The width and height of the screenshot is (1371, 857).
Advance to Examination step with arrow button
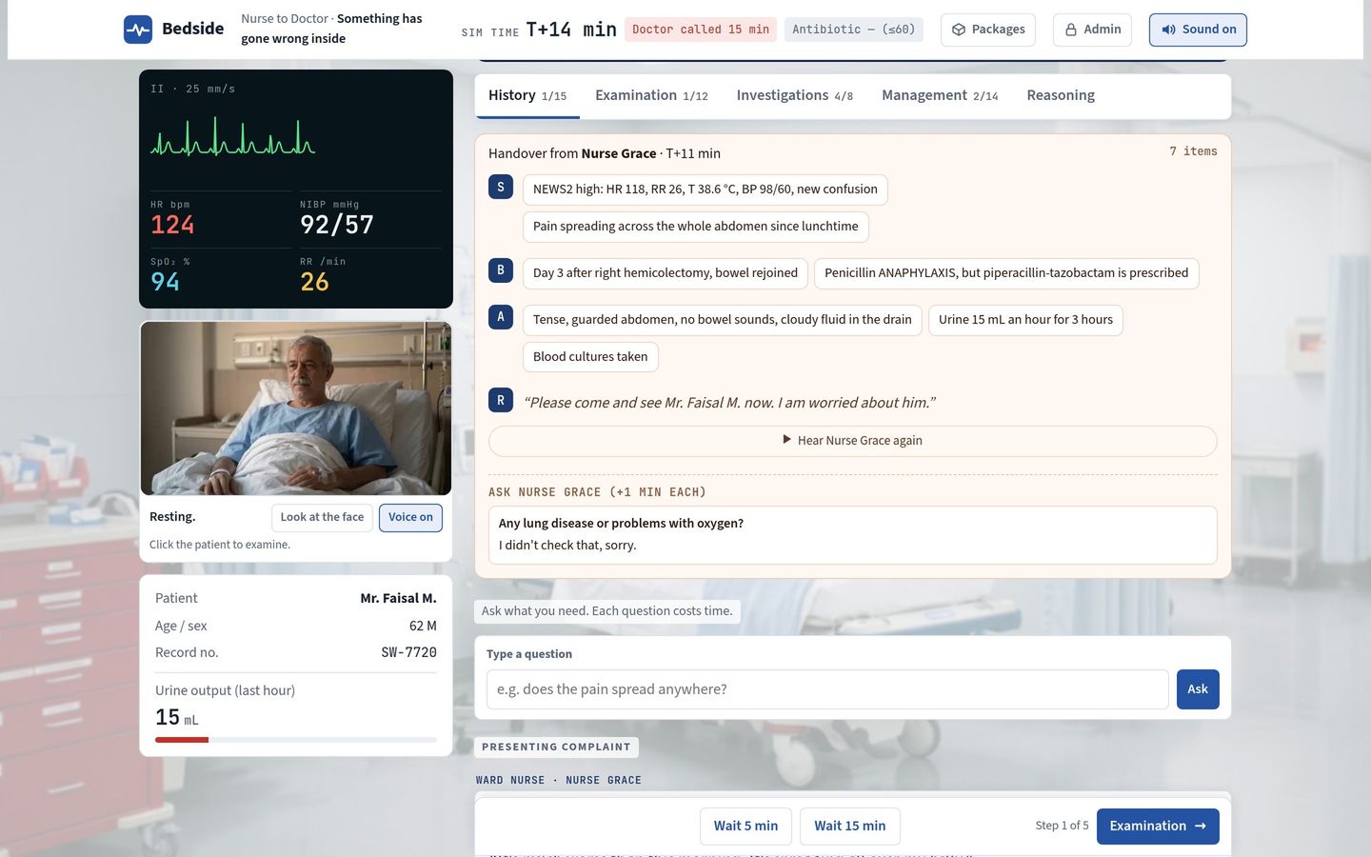[x=1158, y=826]
